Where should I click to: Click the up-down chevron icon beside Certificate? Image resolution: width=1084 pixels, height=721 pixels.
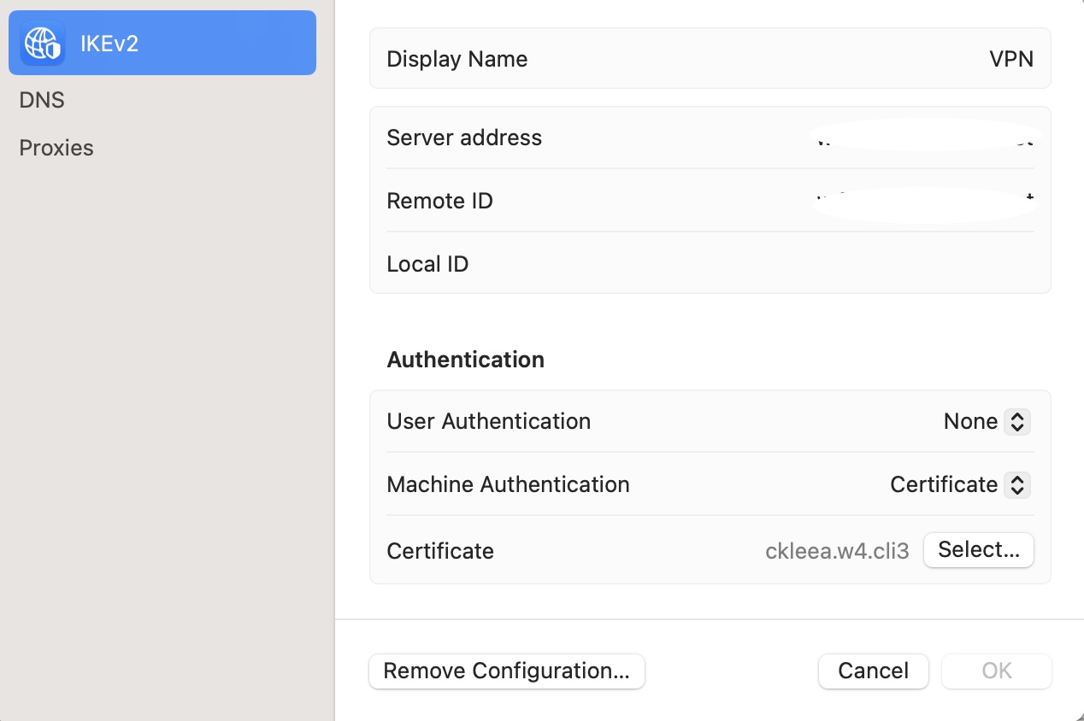1017,484
